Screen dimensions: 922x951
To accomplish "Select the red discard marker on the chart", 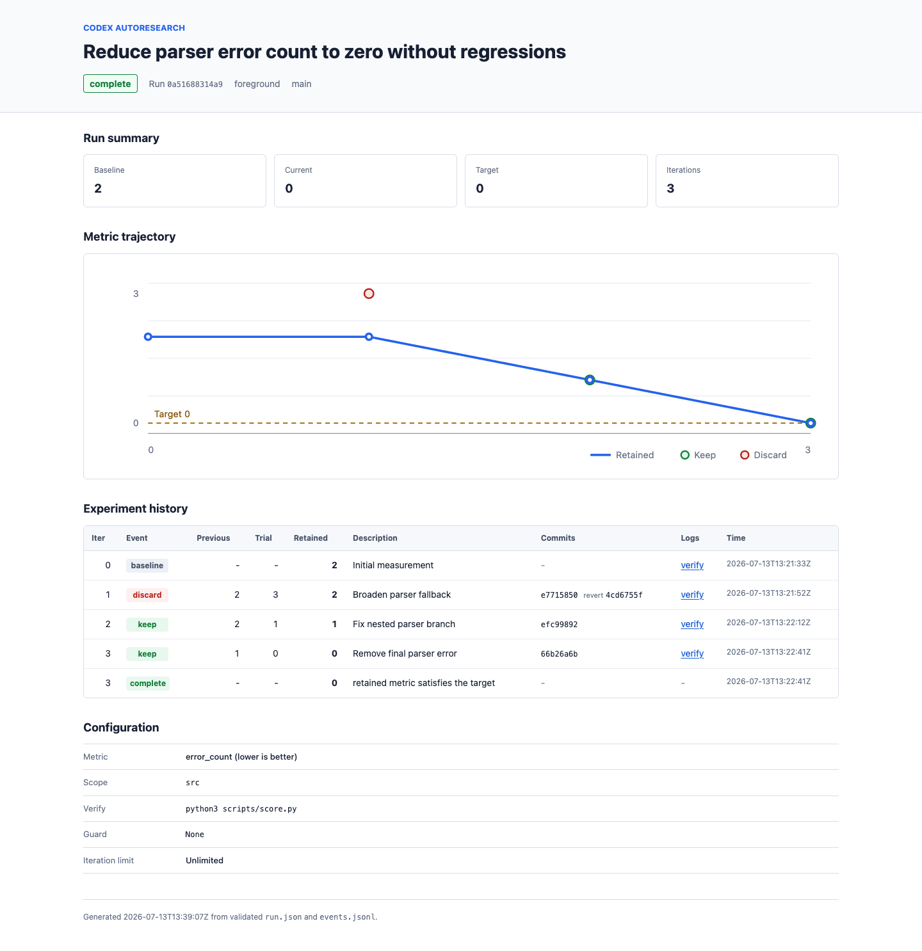I will point(369,294).
